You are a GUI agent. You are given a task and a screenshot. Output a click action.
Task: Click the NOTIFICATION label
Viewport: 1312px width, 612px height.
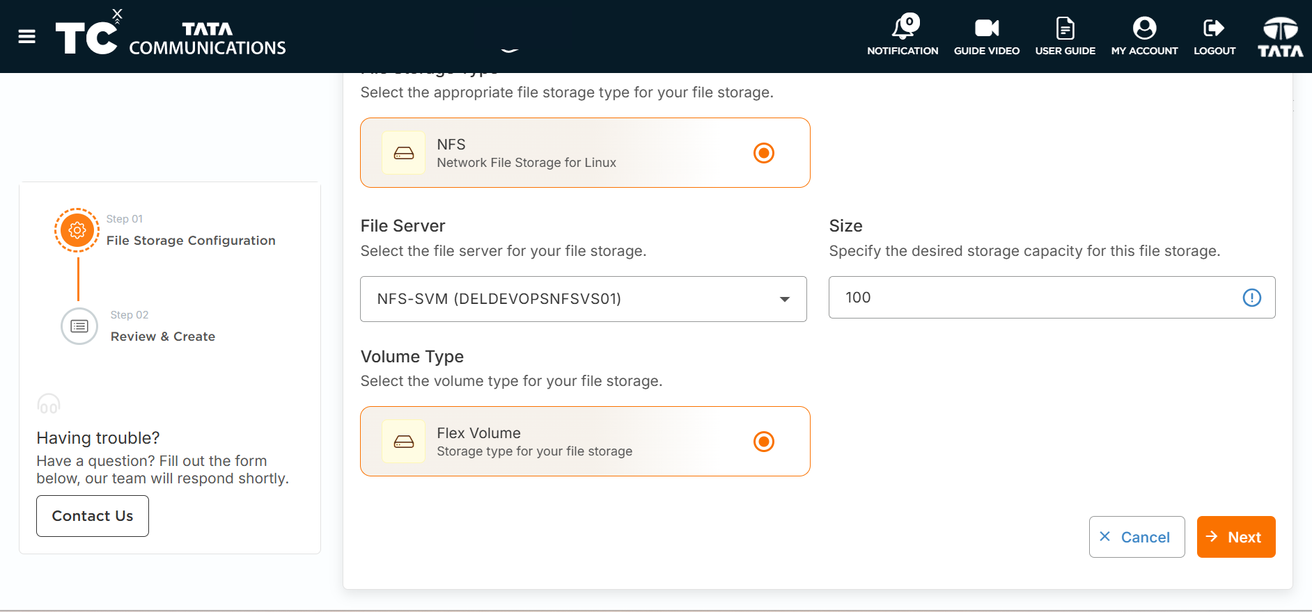tap(903, 51)
